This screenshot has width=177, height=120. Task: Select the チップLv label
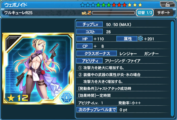(x=90, y=24)
